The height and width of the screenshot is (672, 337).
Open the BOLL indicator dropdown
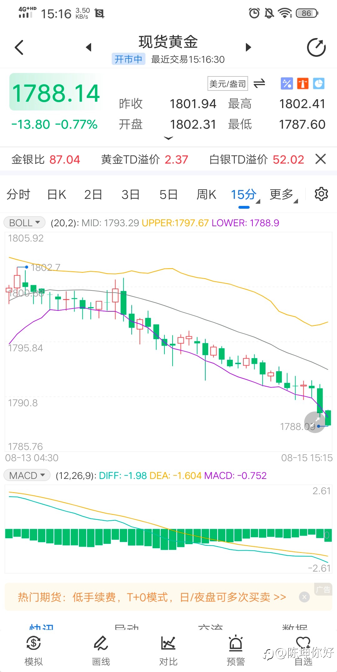24,223
